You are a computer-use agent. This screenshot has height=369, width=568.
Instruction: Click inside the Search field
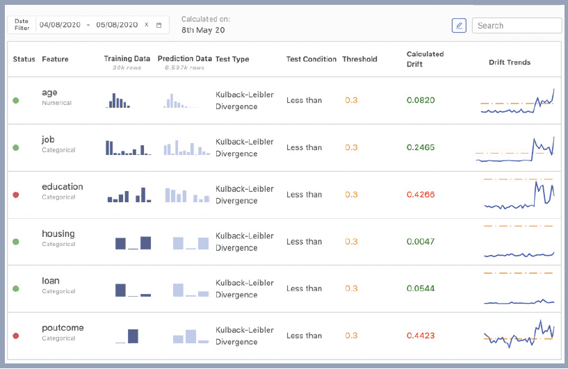click(x=517, y=25)
